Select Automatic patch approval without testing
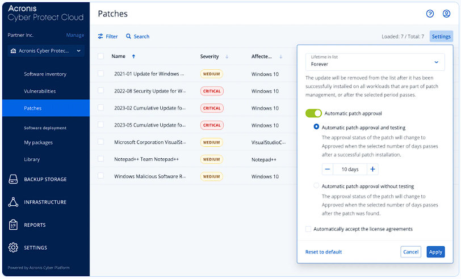The height and width of the screenshot is (279, 461). [317, 186]
